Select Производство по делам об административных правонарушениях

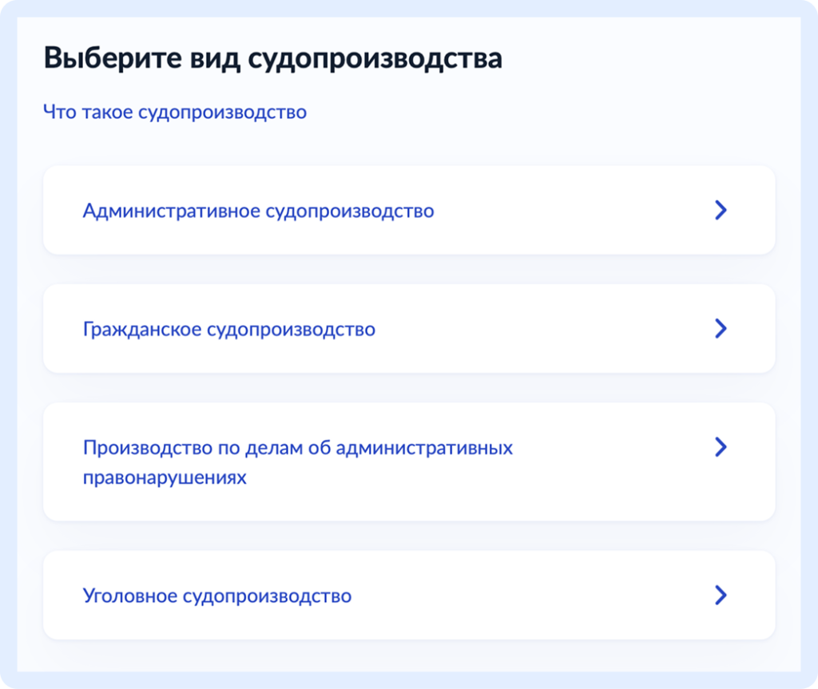pos(408,462)
